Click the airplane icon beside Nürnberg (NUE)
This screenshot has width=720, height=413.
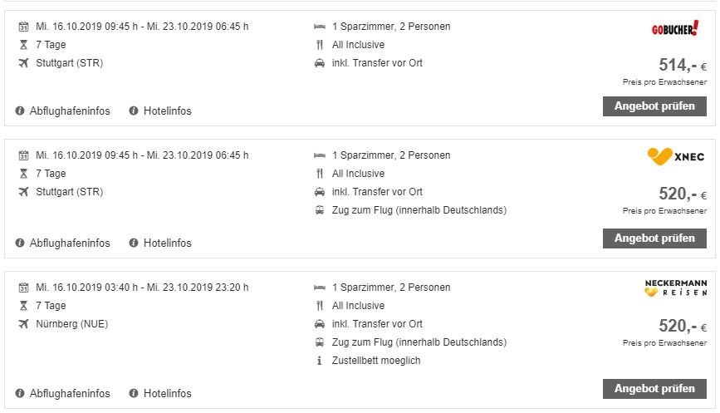point(22,324)
